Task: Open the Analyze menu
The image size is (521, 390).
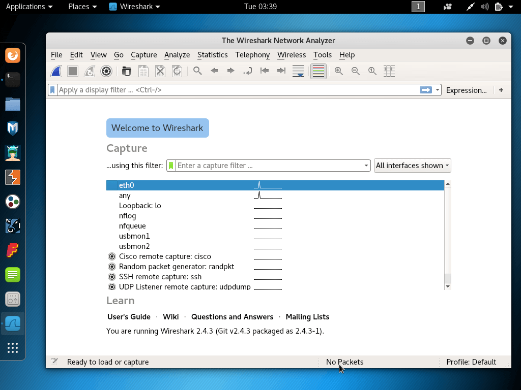Action: tap(177, 55)
